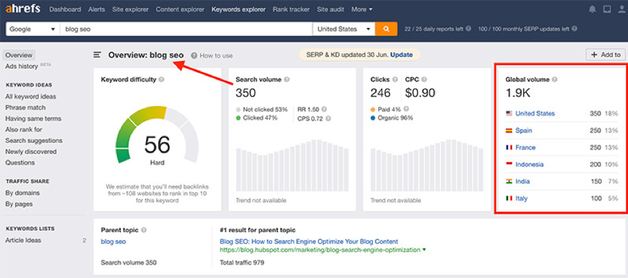This screenshot has width=628, height=278.
Task: Open traffic share By pages
Action: coord(19,204)
